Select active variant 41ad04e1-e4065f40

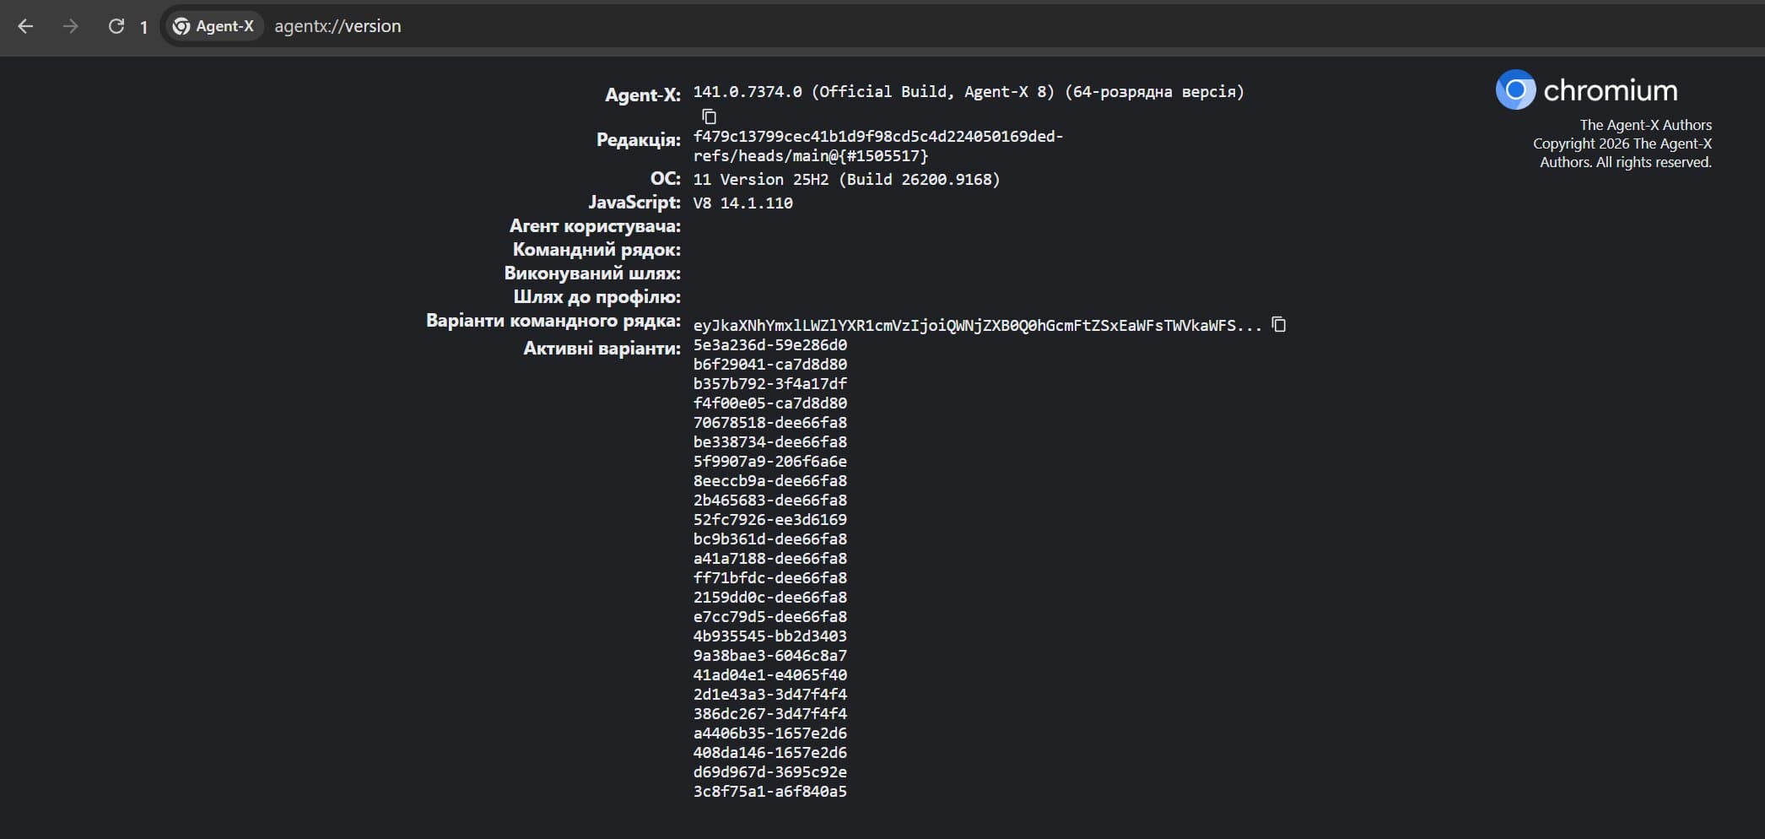tap(770, 675)
